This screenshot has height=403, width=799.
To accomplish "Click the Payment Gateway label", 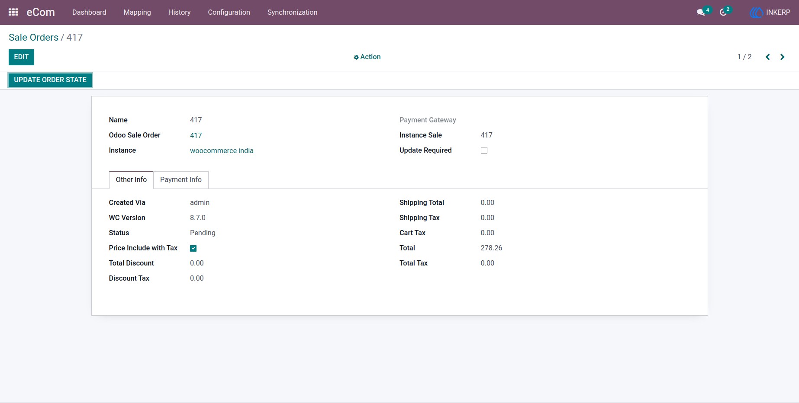I will click(428, 120).
